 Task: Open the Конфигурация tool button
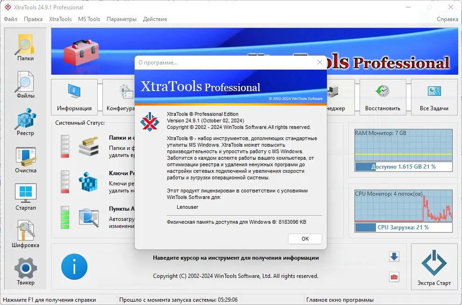[x=119, y=97]
